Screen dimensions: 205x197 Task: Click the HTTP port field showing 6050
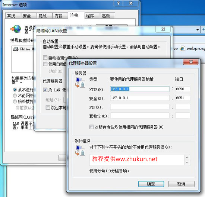183,89
